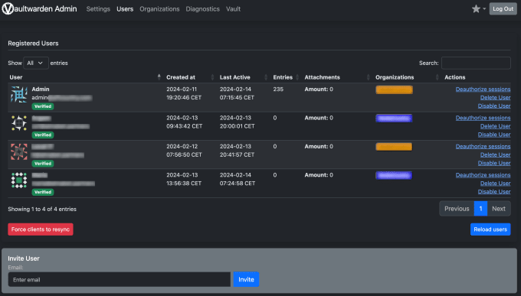The width and height of the screenshot is (521, 296).
Task: Sort by the Attachments column
Action: (369, 77)
